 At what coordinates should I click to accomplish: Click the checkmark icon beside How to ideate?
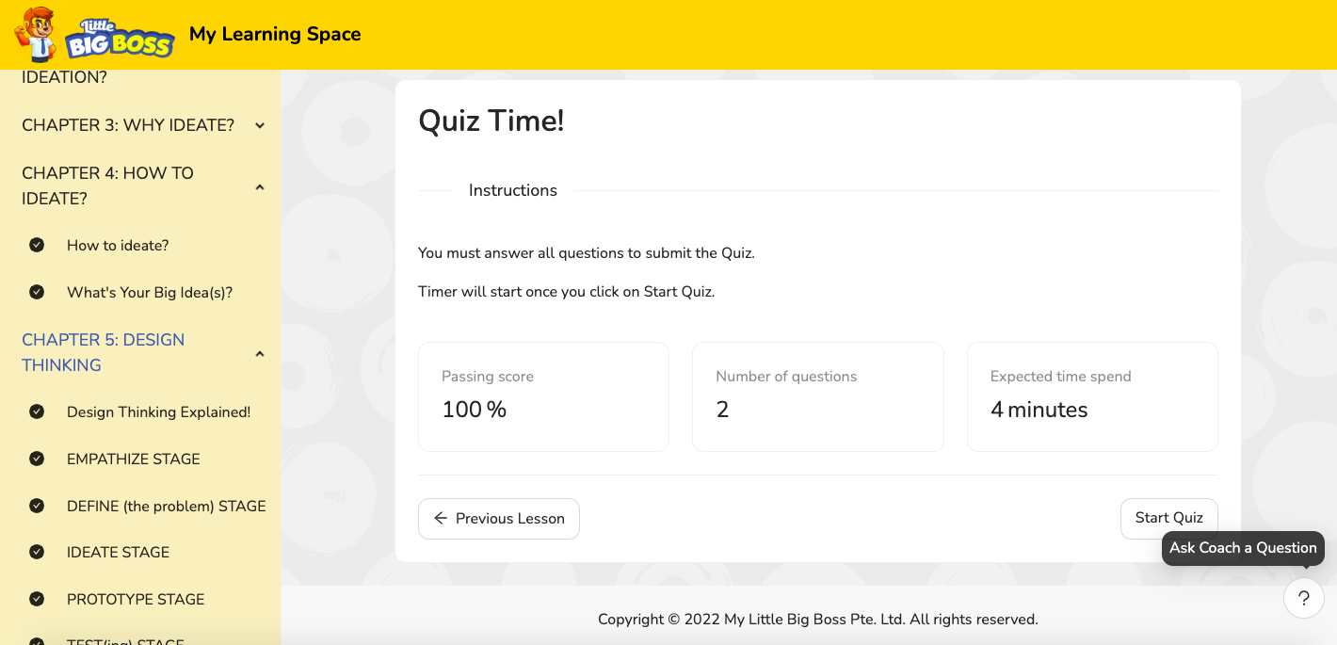[37, 245]
